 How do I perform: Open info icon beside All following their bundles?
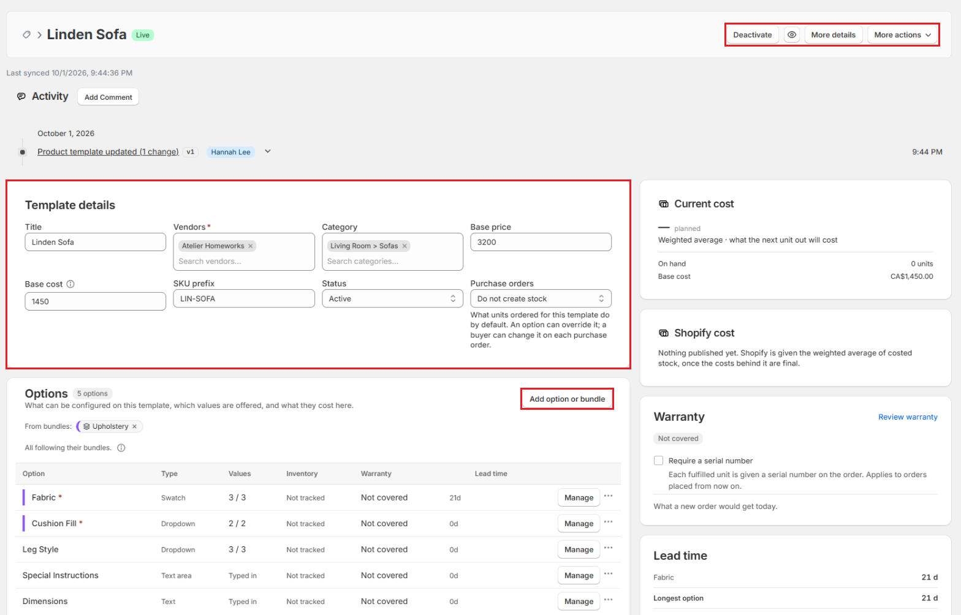tap(121, 448)
